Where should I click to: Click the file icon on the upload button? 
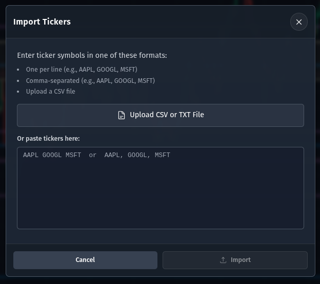tap(122, 115)
